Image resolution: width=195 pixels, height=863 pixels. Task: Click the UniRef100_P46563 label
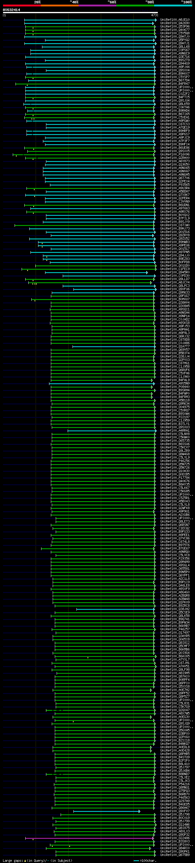(x=175, y=798)
